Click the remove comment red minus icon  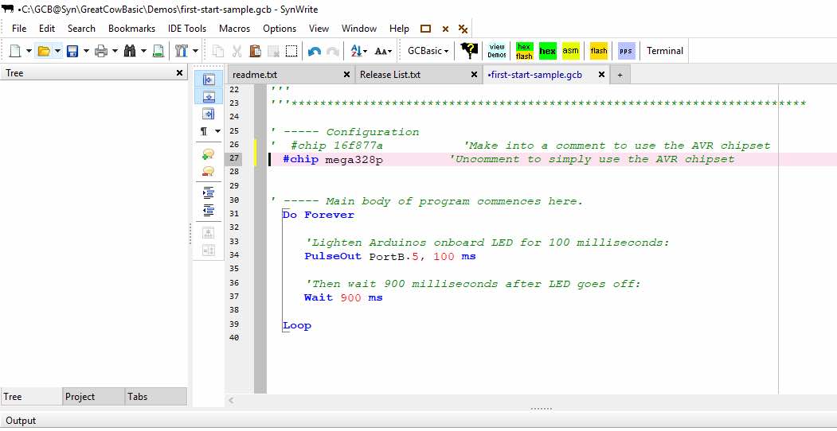pyautogui.click(x=209, y=172)
